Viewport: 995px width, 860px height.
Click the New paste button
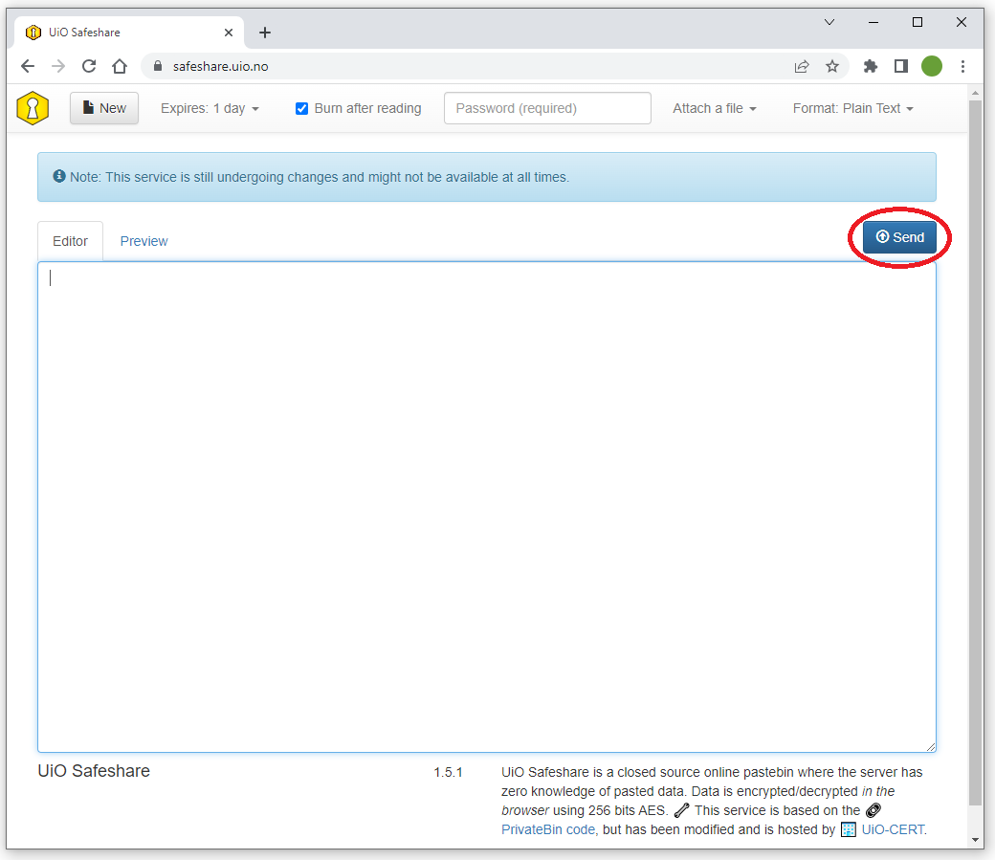(x=104, y=108)
